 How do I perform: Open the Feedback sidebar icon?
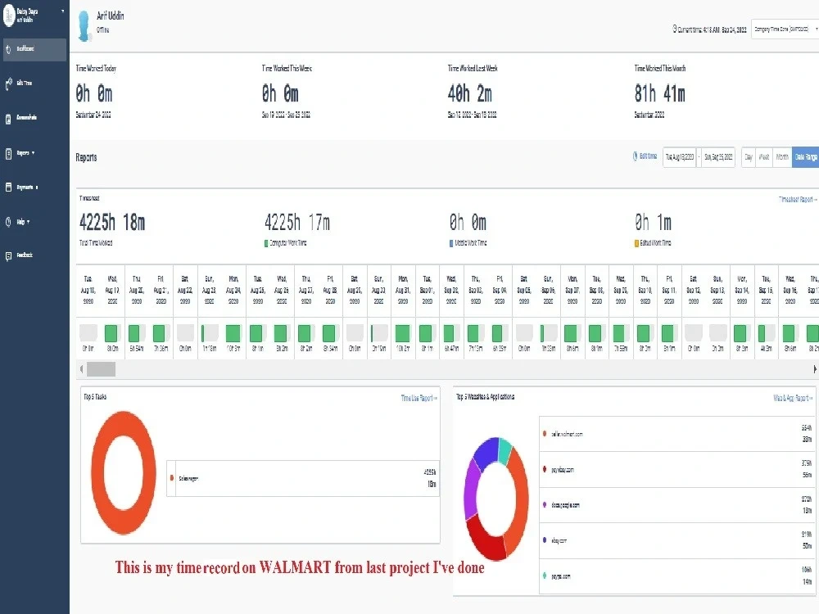tap(8, 255)
